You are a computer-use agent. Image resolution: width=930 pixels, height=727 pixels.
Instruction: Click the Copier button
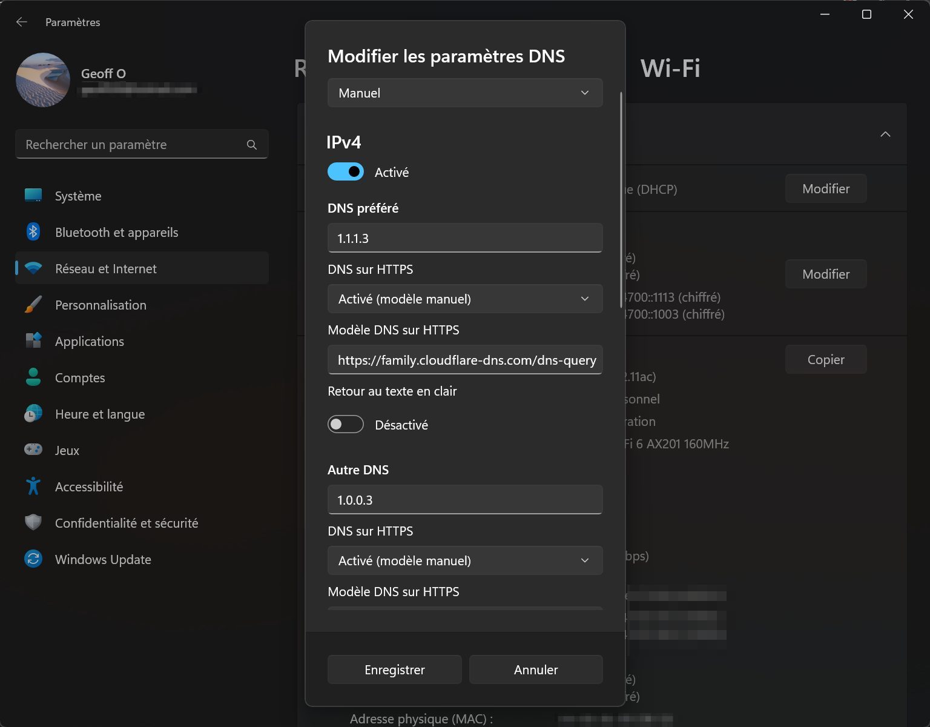[x=826, y=359]
